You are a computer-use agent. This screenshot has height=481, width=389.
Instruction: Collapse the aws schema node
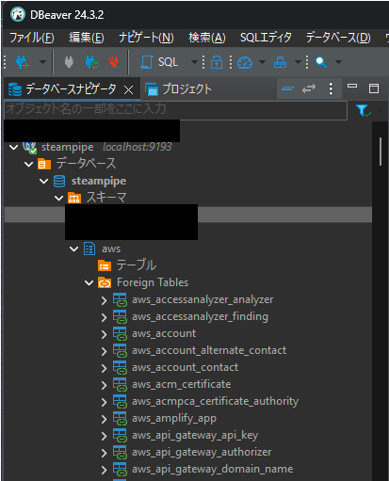pos(73,249)
